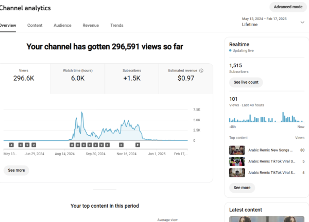Click the info icon beside Estimated revenue
This screenshot has height=222, width=309.
pos(201,70)
